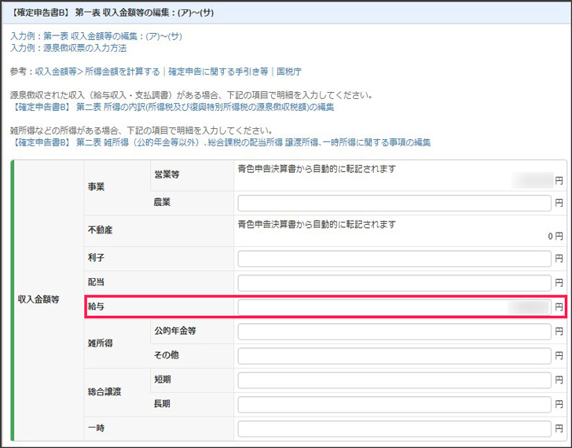Focus the 利子 amount input field

(394, 259)
